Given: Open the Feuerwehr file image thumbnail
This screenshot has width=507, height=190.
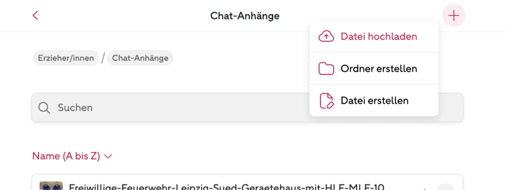Looking at the screenshot, I should (x=51, y=186).
